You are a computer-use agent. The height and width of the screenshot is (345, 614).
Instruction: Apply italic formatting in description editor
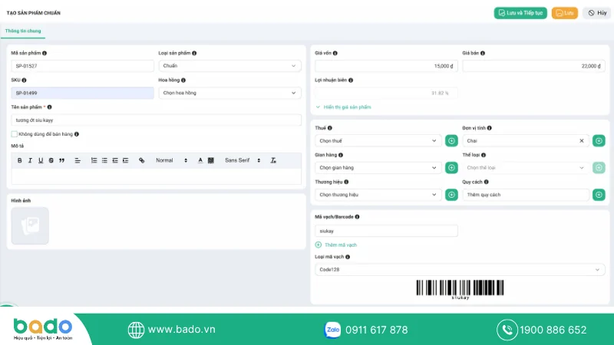coord(30,160)
